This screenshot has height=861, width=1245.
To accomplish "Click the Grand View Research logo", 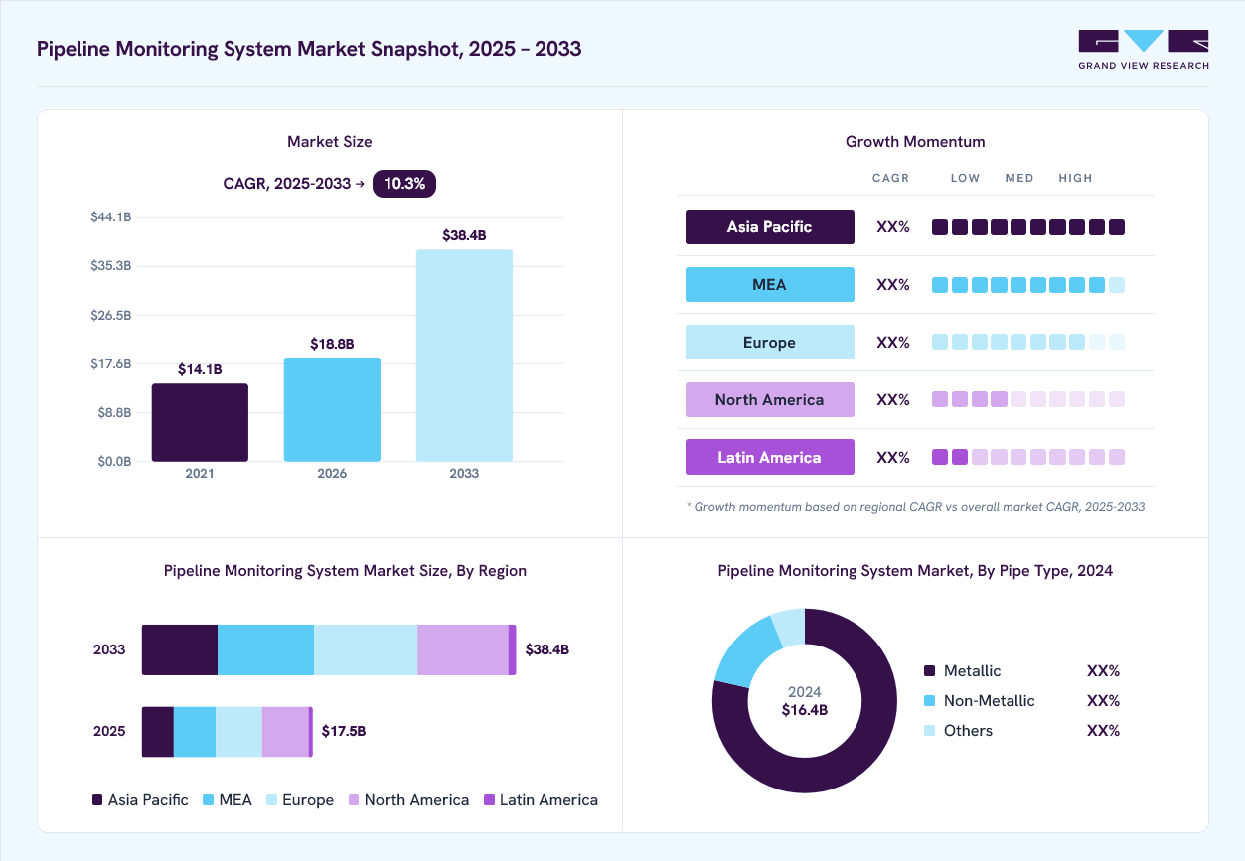I will click(x=1144, y=50).
